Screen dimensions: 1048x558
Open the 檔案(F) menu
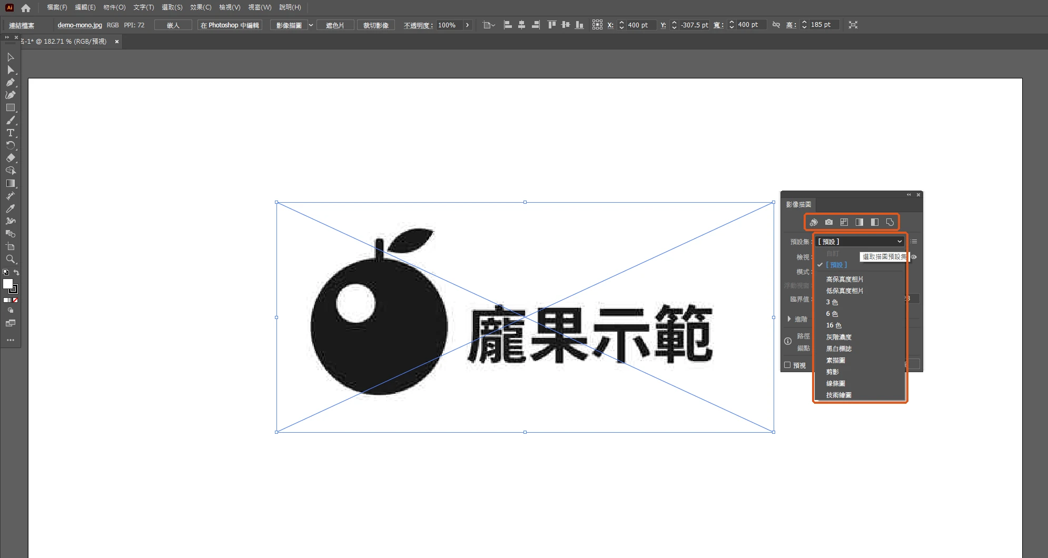57,7
